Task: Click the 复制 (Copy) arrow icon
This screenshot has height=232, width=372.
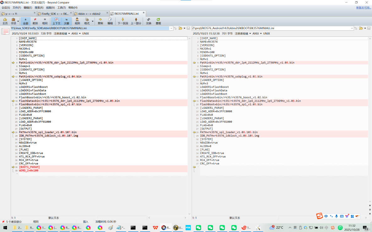Action: pos(100,21)
